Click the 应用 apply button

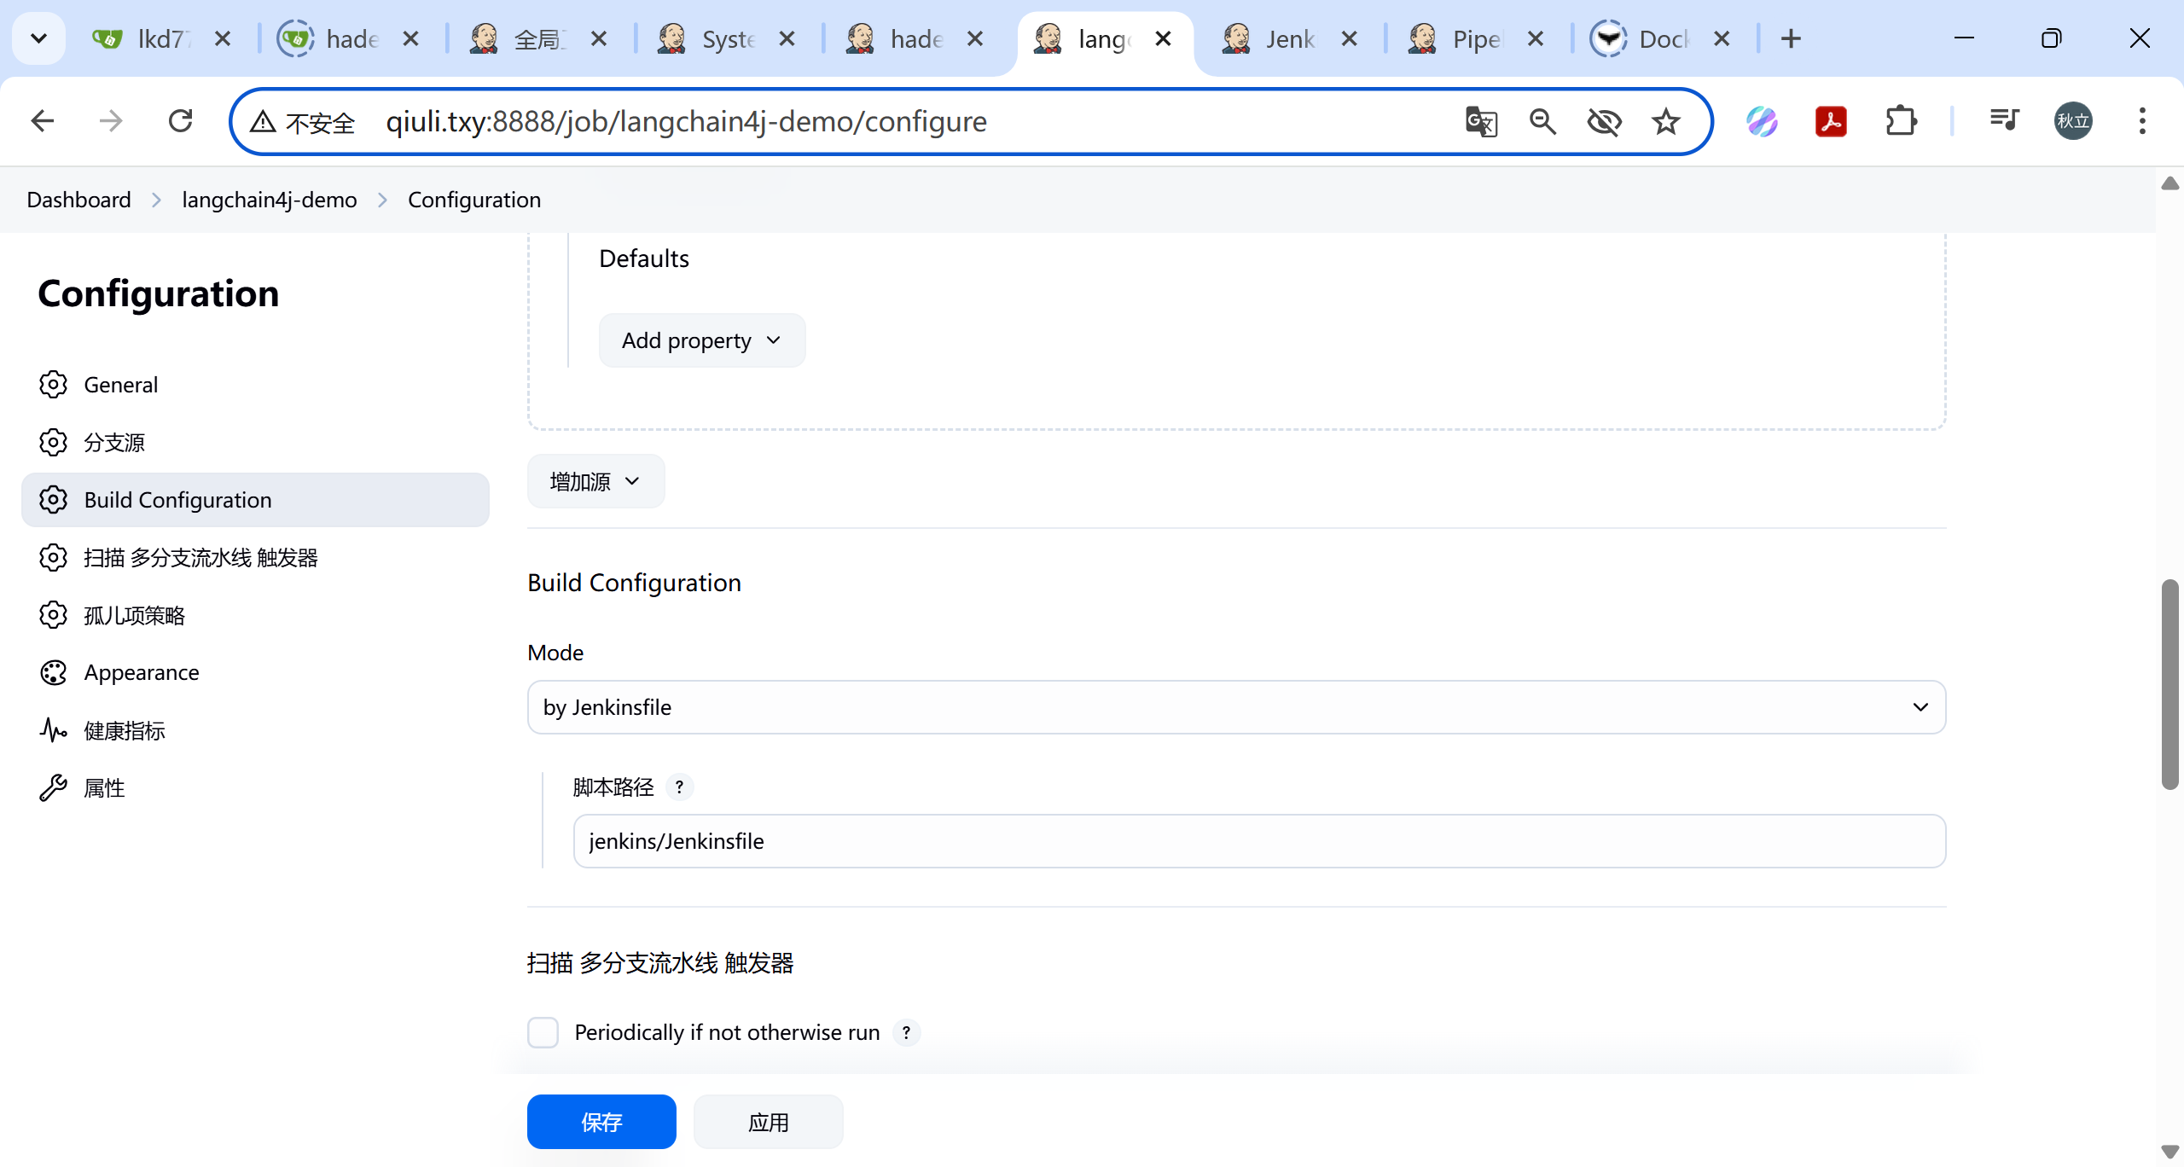click(x=768, y=1122)
